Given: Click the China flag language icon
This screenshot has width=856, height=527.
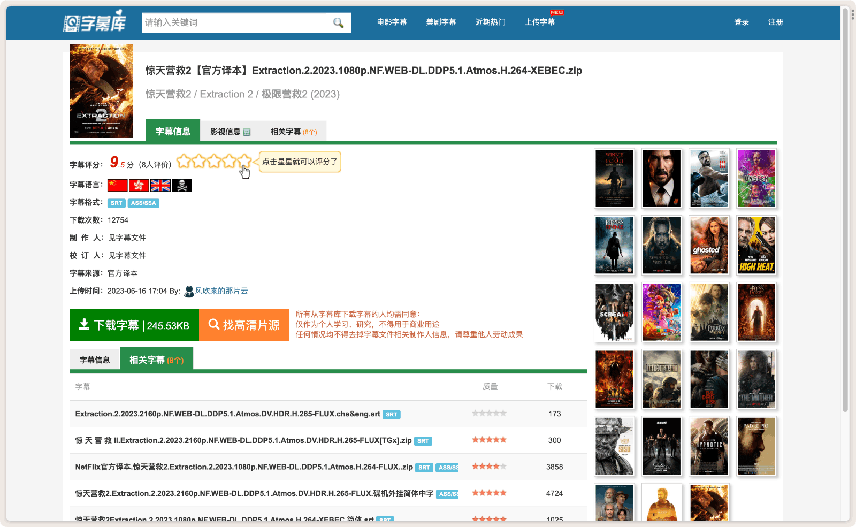Looking at the screenshot, I should coord(117,185).
